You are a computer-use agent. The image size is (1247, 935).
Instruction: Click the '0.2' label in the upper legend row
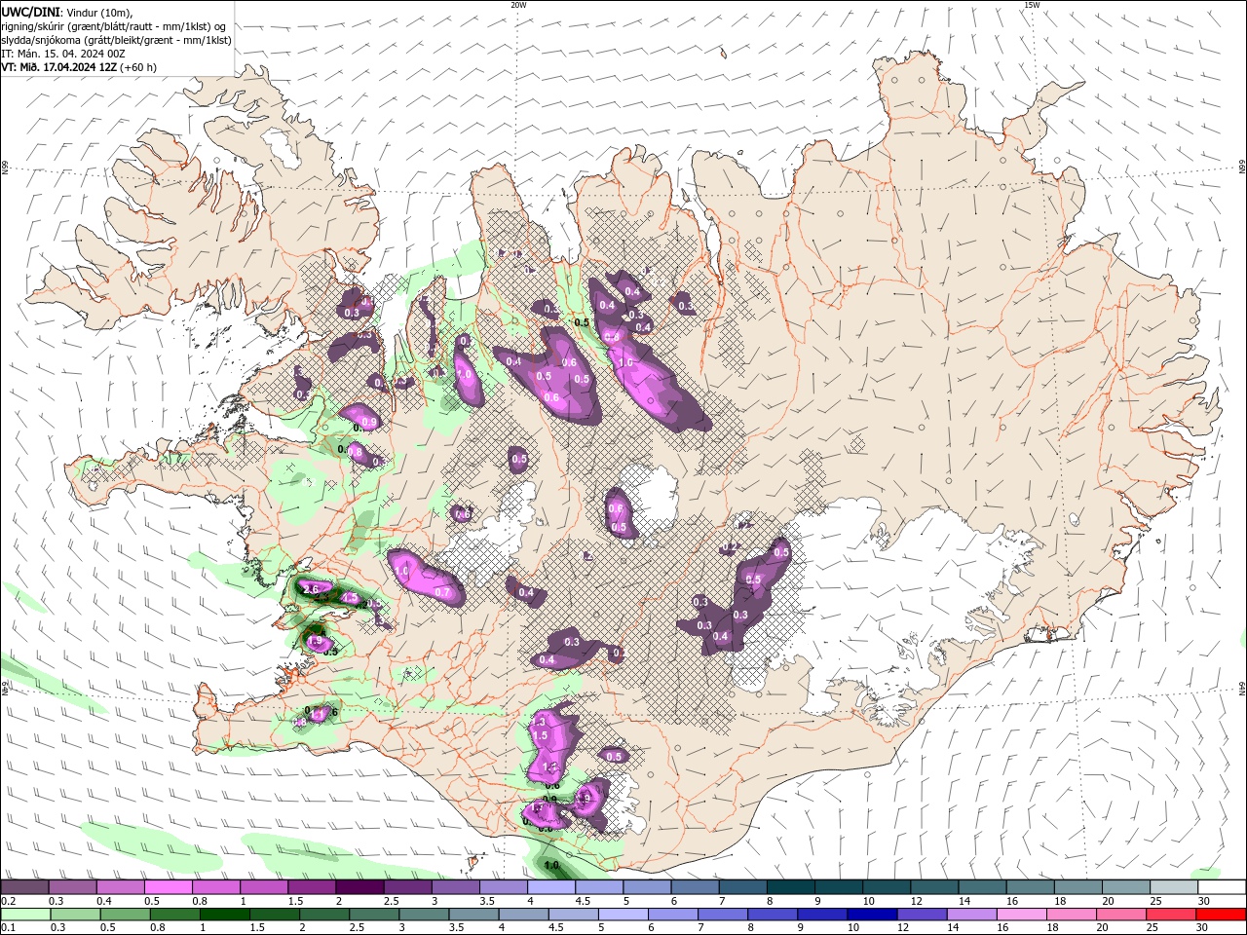tap(8, 901)
